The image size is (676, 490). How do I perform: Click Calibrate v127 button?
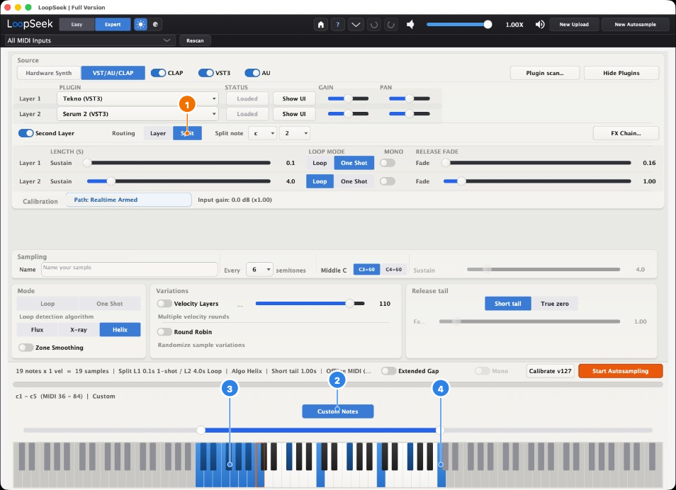pyautogui.click(x=550, y=371)
